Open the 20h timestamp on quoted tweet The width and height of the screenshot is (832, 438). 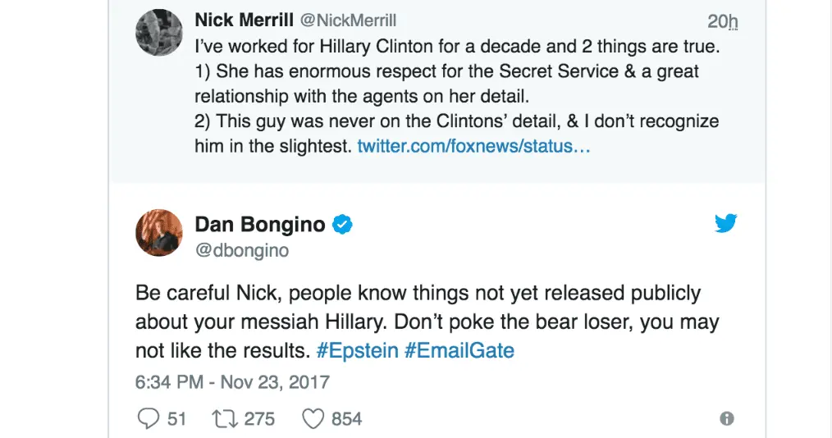coord(723,21)
